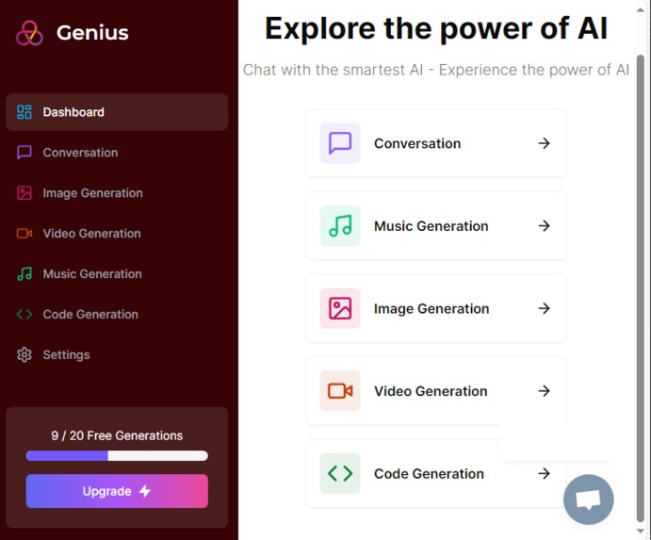Click the 'Explore the power of AI' heading

click(x=436, y=28)
